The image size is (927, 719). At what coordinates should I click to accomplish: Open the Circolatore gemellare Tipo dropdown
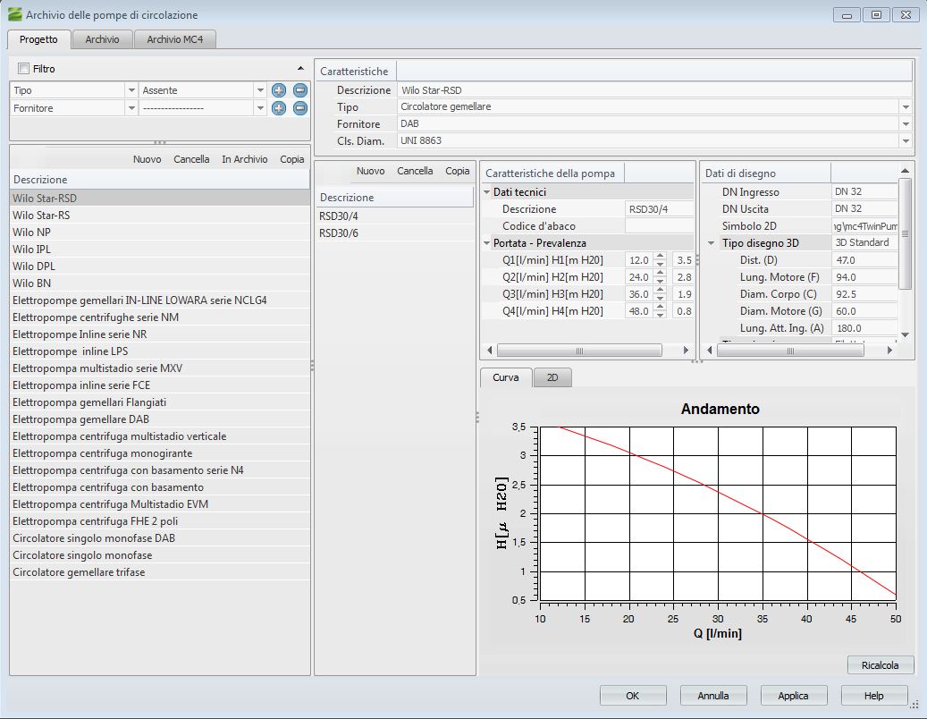coord(906,107)
